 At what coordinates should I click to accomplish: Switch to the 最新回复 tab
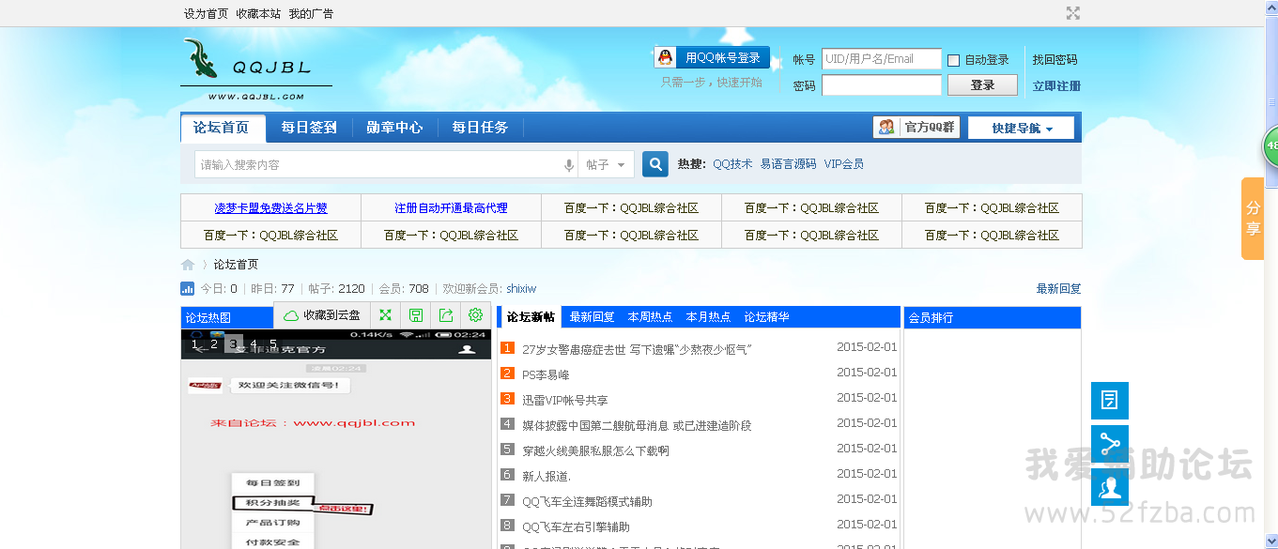[593, 317]
